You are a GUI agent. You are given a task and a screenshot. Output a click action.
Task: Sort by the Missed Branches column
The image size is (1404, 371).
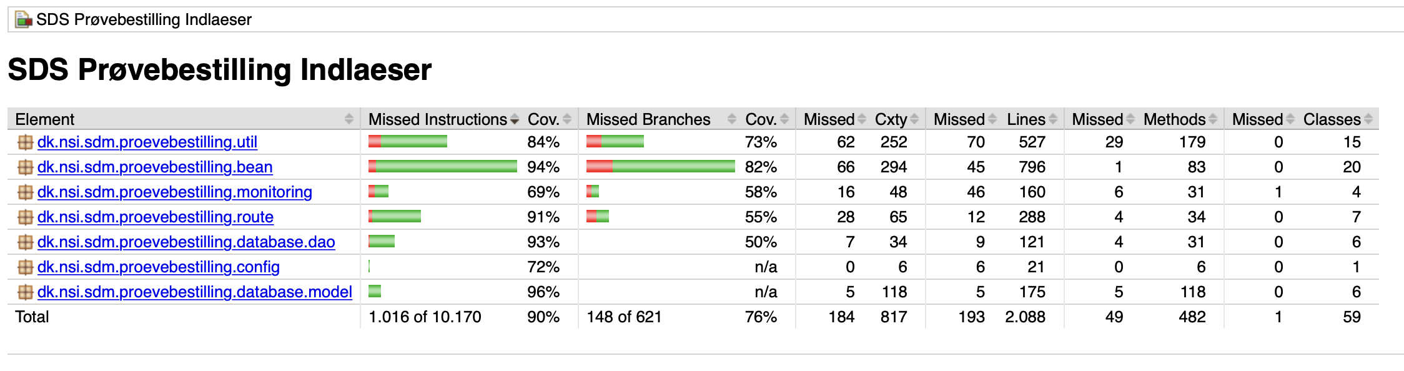(650, 119)
